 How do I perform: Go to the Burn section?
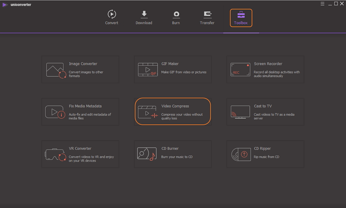pyautogui.click(x=176, y=18)
